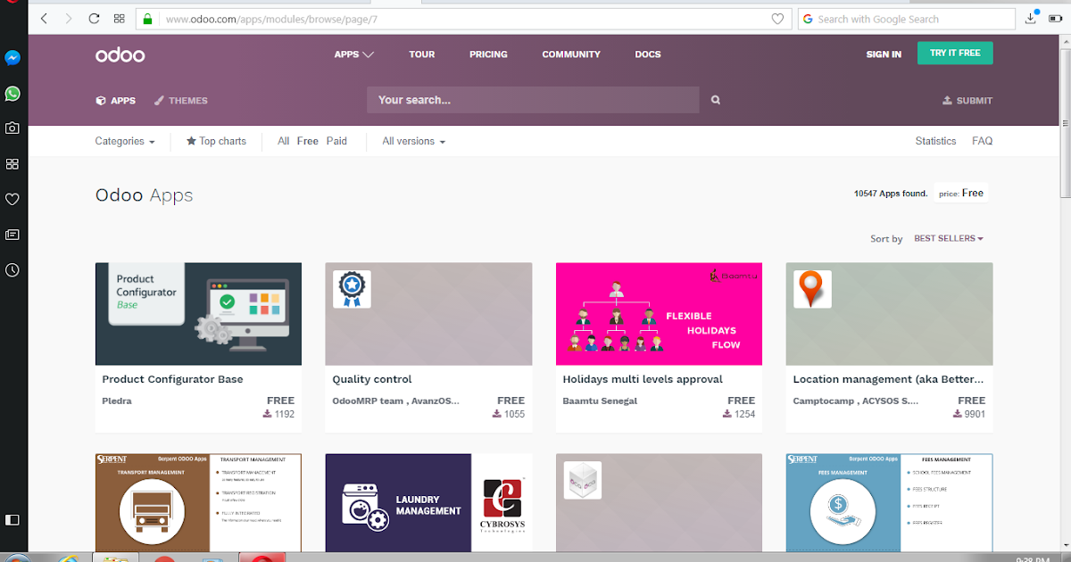Open Messenger in the browser sidebar
Screen dimensions: 1071x562
(x=12, y=58)
